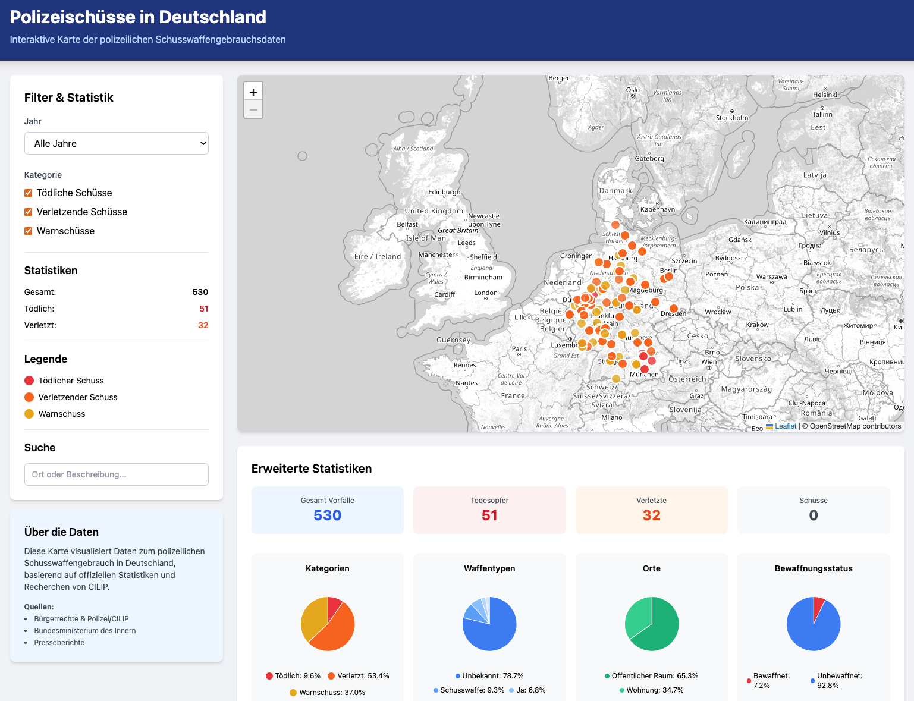Open the Jahr dropdown showing Alle Jahre
The height and width of the screenshot is (701, 914).
117,143
